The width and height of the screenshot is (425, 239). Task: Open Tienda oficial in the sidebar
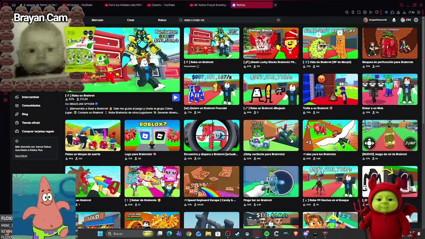tap(31, 123)
